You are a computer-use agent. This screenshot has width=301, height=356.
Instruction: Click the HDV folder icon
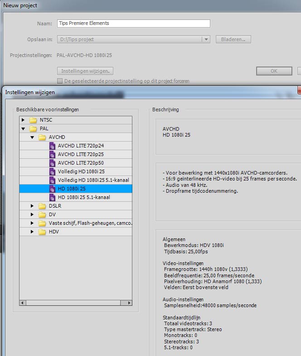[42, 232]
